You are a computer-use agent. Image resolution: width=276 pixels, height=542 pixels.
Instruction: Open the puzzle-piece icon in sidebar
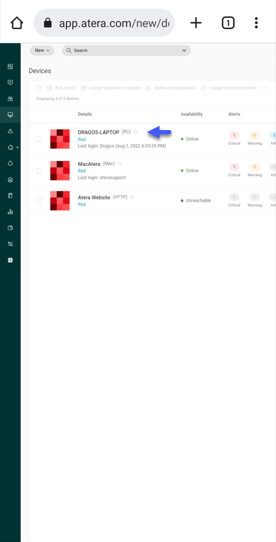pos(10,147)
